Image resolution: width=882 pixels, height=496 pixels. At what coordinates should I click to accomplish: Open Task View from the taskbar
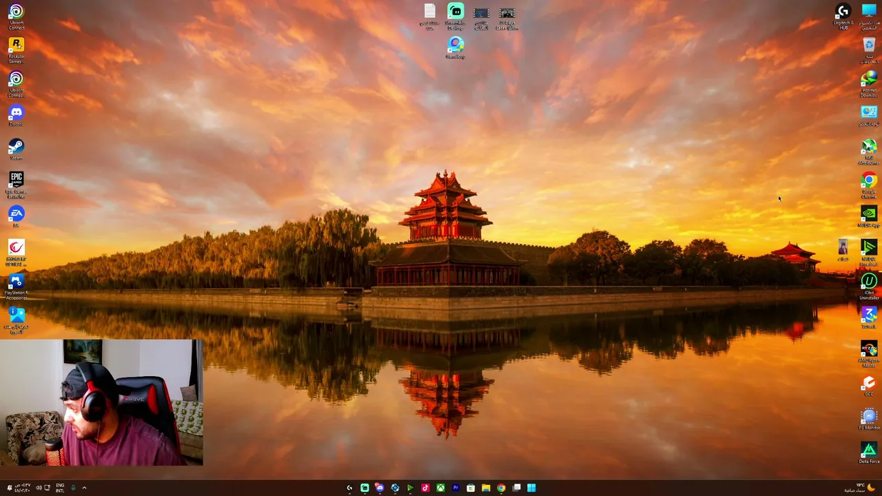pos(516,488)
